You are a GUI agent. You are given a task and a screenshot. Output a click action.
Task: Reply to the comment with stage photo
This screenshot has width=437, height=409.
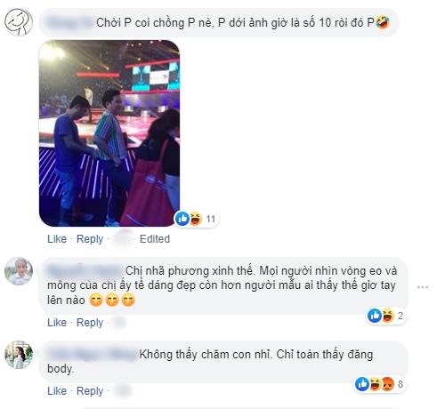pyautogui.click(x=90, y=239)
